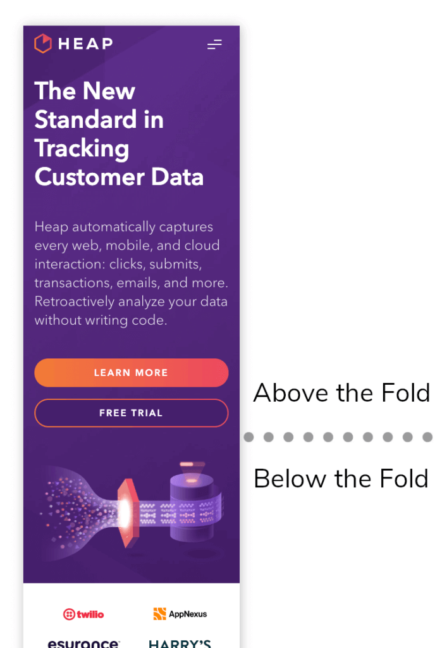
Task: Click the twilio wordmark
Action: (90, 614)
